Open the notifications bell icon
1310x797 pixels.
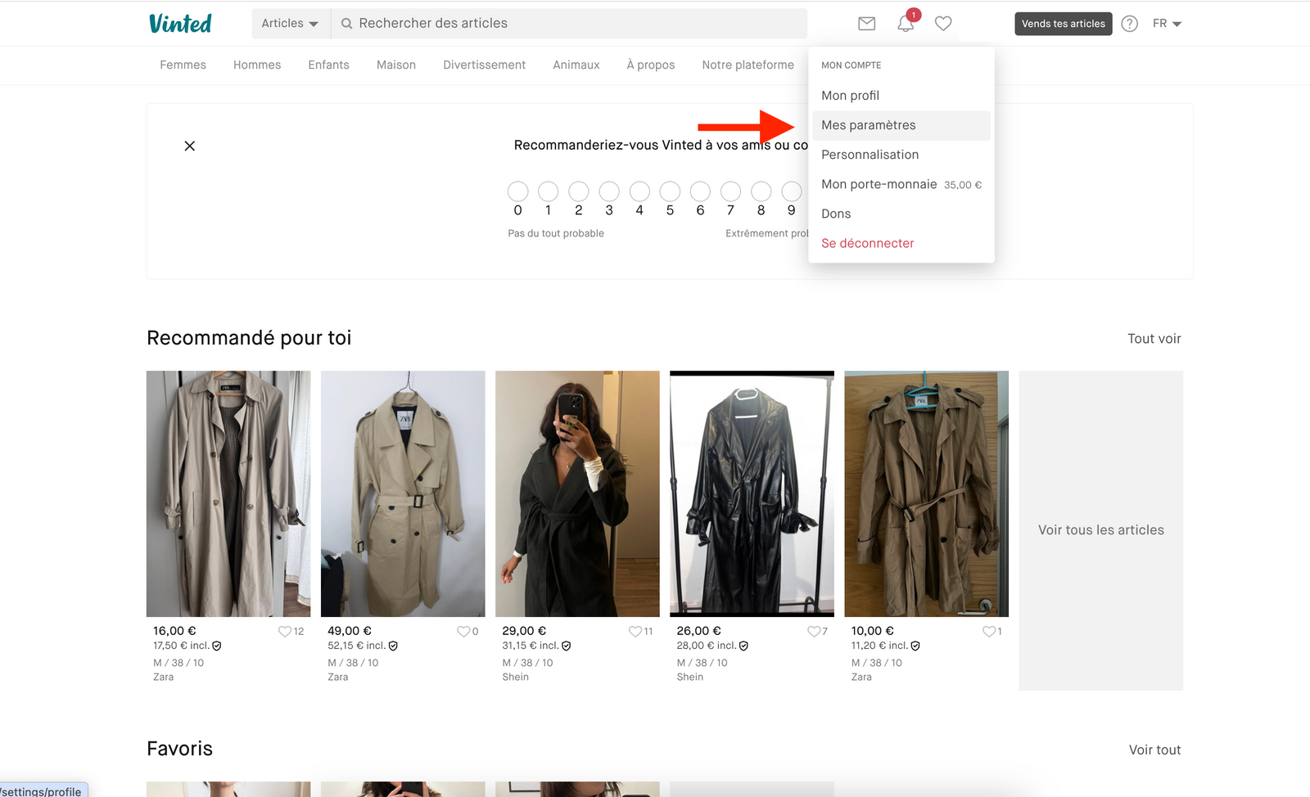[x=904, y=24]
